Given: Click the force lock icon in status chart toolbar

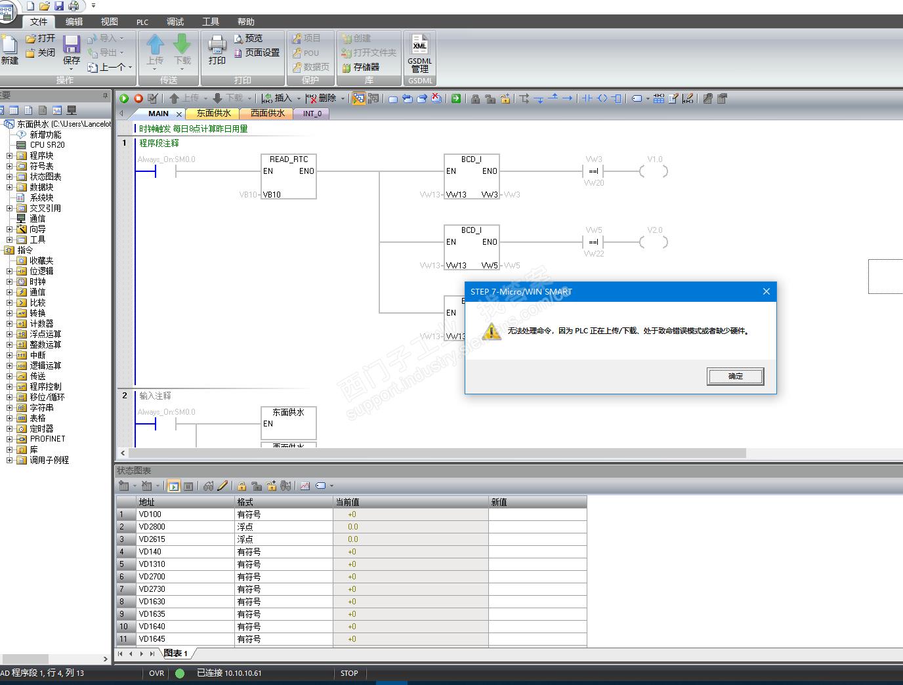Looking at the screenshot, I should [241, 486].
